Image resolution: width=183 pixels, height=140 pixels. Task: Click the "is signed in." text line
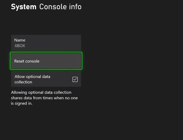tap(21, 103)
